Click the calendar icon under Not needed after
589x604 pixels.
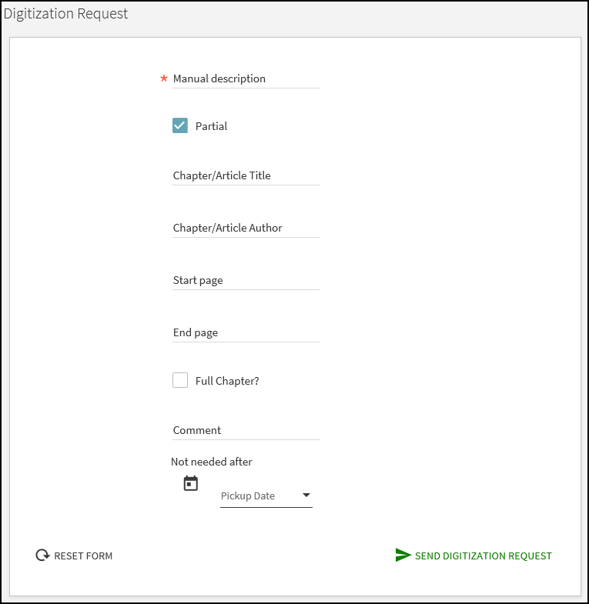tap(191, 483)
